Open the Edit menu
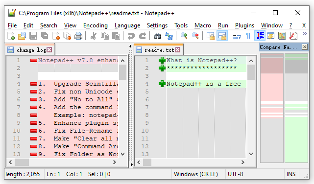 point(28,25)
